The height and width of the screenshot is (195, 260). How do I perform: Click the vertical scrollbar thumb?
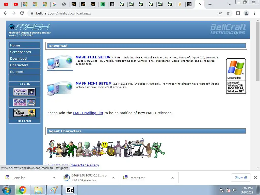(x=258, y=52)
